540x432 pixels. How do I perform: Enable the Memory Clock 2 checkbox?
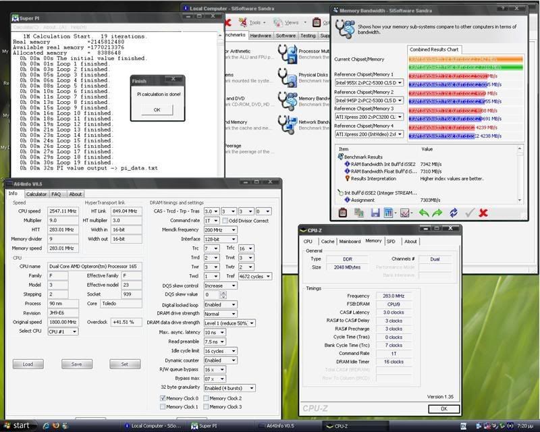click(205, 398)
